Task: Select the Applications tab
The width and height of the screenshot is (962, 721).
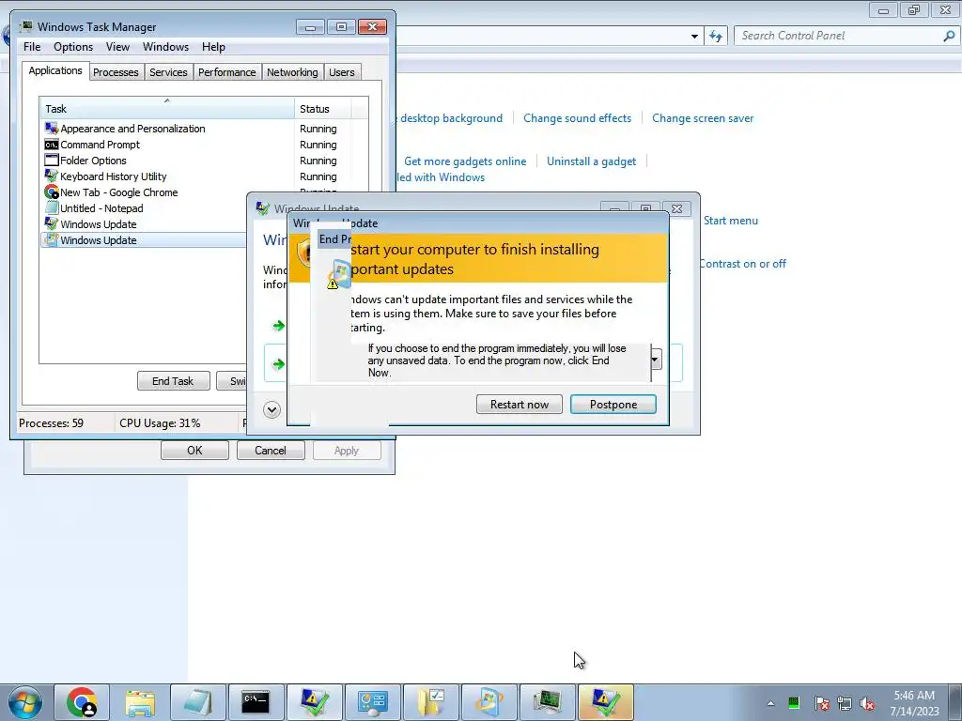Action: point(55,70)
